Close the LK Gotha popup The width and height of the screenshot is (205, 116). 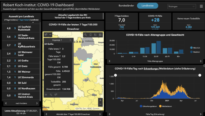[70, 40]
